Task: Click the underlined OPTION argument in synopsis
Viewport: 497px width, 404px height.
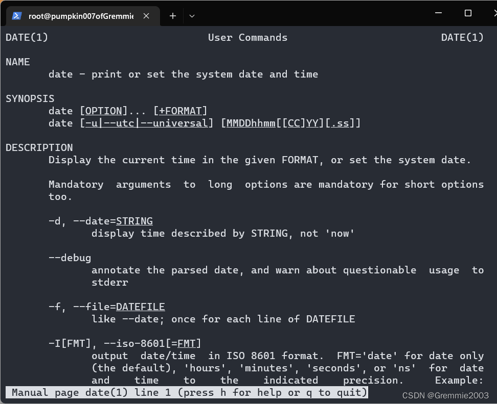Action: 104,111
